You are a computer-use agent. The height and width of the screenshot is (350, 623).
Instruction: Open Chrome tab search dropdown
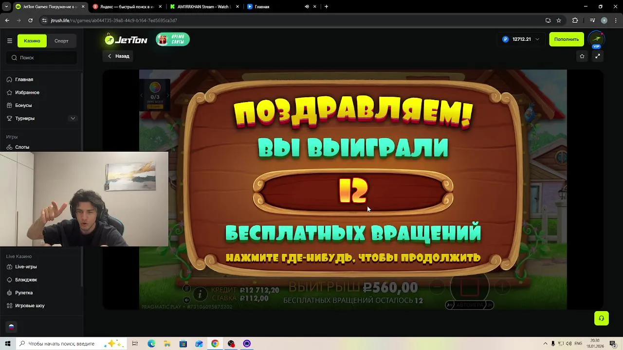click(6, 7)
